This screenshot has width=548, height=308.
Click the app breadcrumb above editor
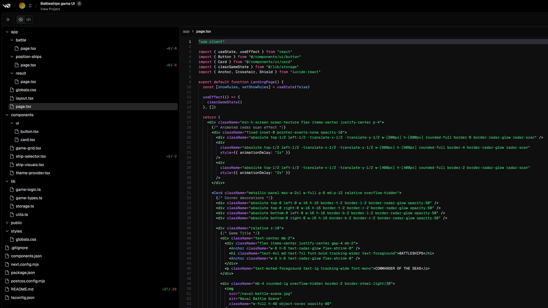[x=186, y=32]
